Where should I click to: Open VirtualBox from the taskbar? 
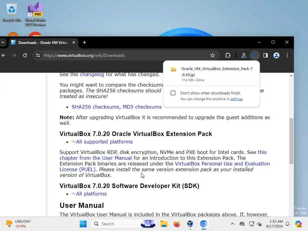click(x=190, y=224)
